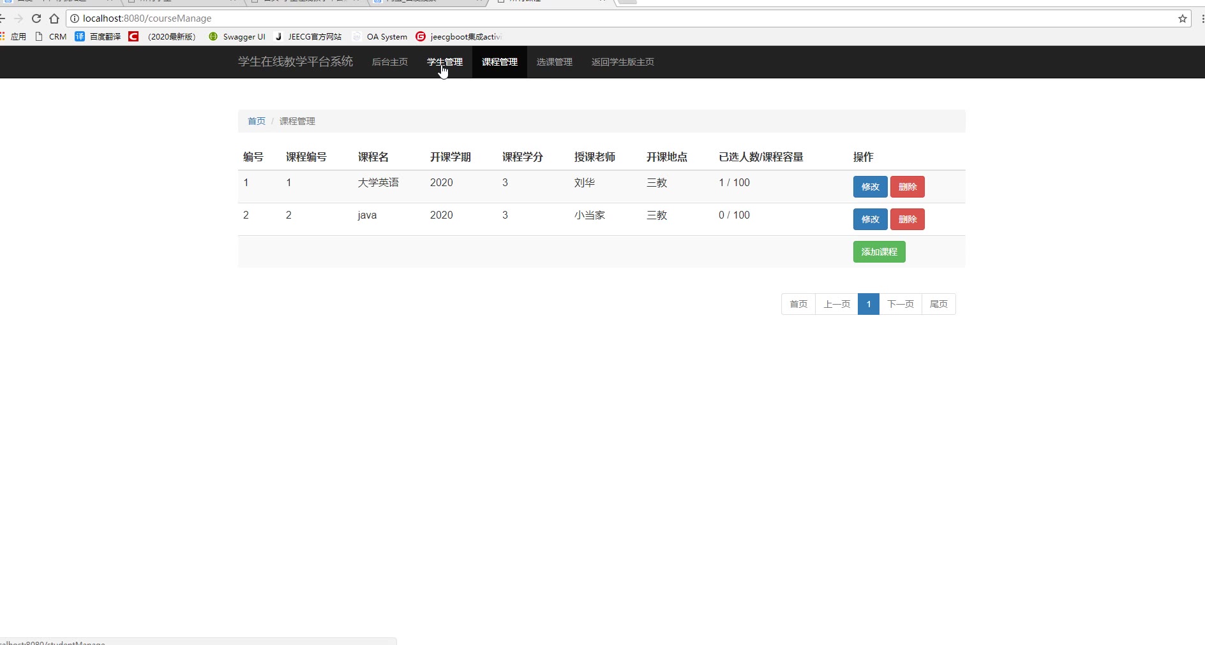Click the 课程名 column header

pyautogui.click(x=373, y=157)
